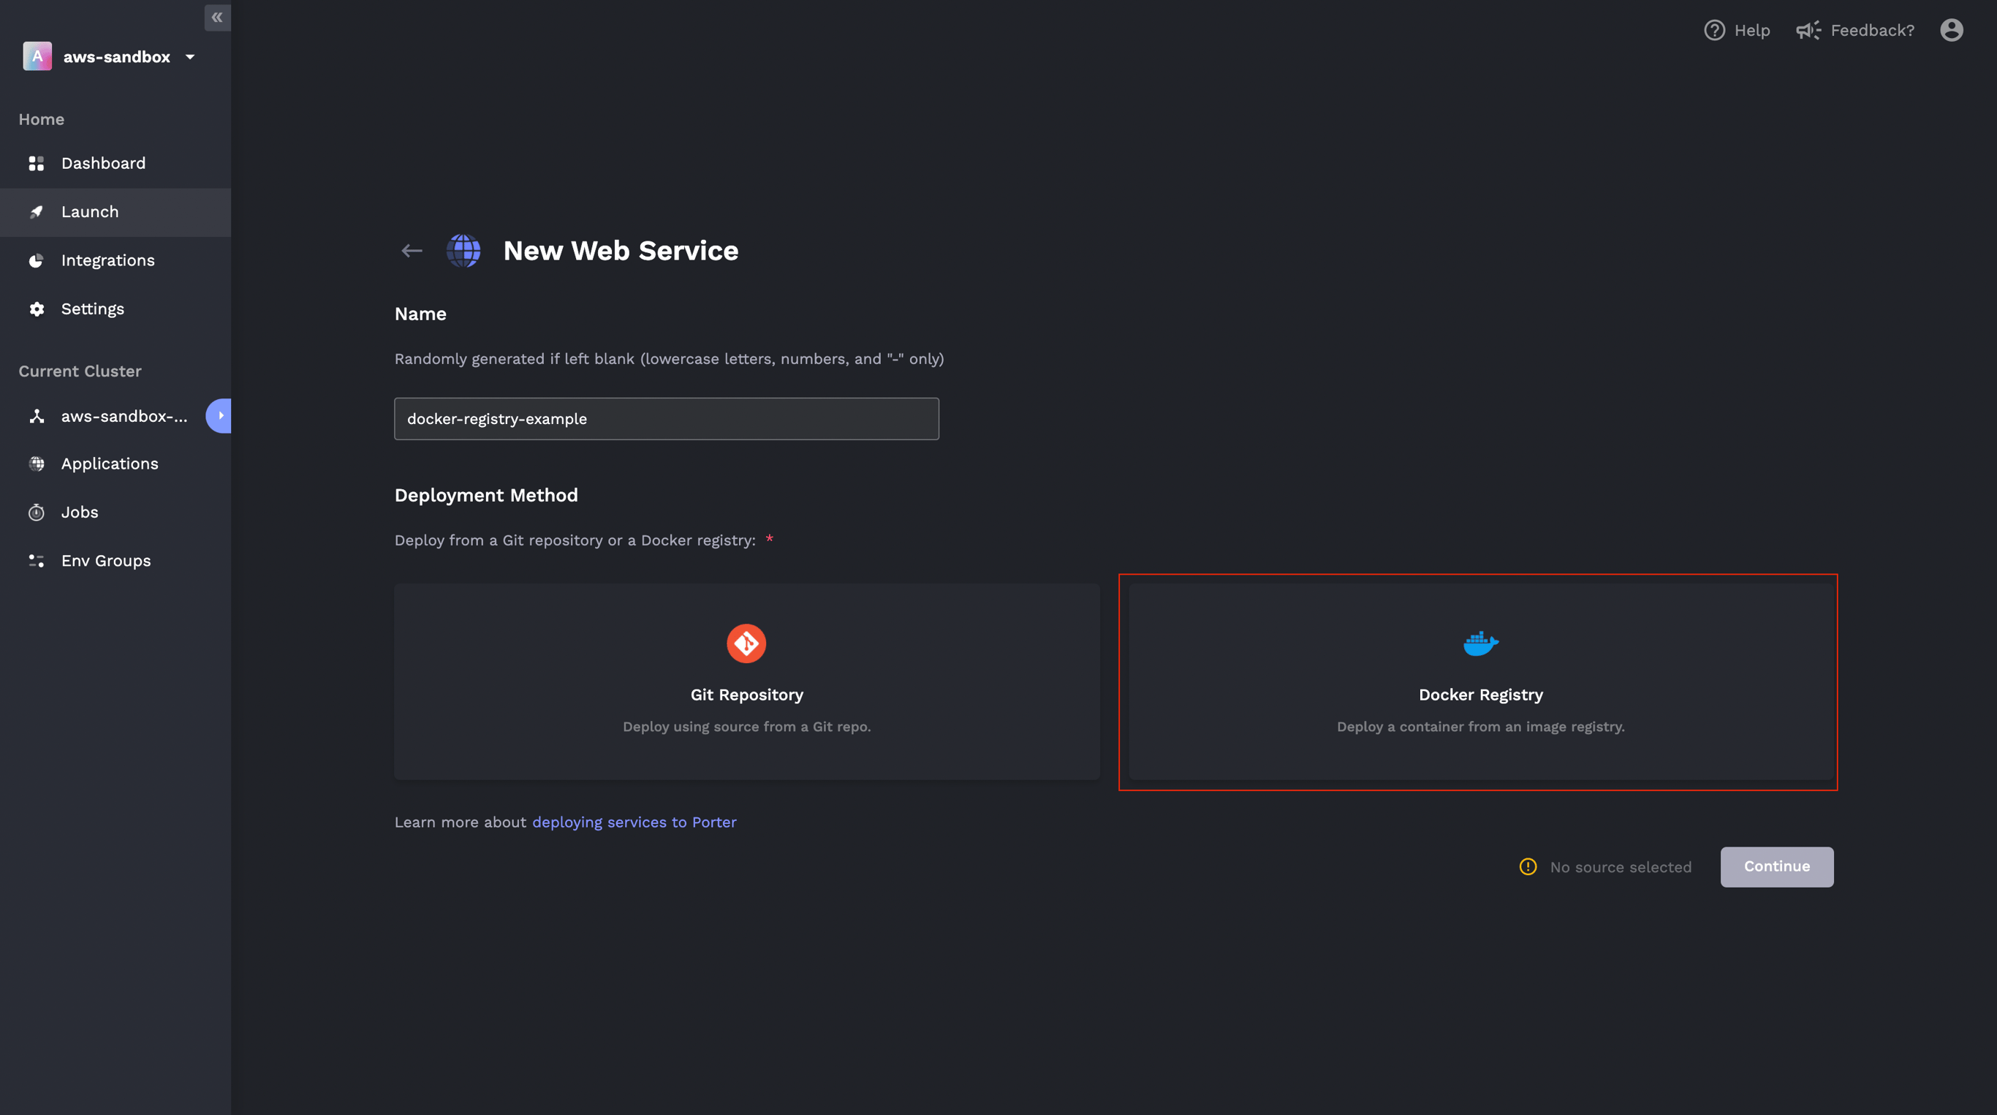Click the No source selected warning icon
1997x1115 pixels.
coord(1528,867)
